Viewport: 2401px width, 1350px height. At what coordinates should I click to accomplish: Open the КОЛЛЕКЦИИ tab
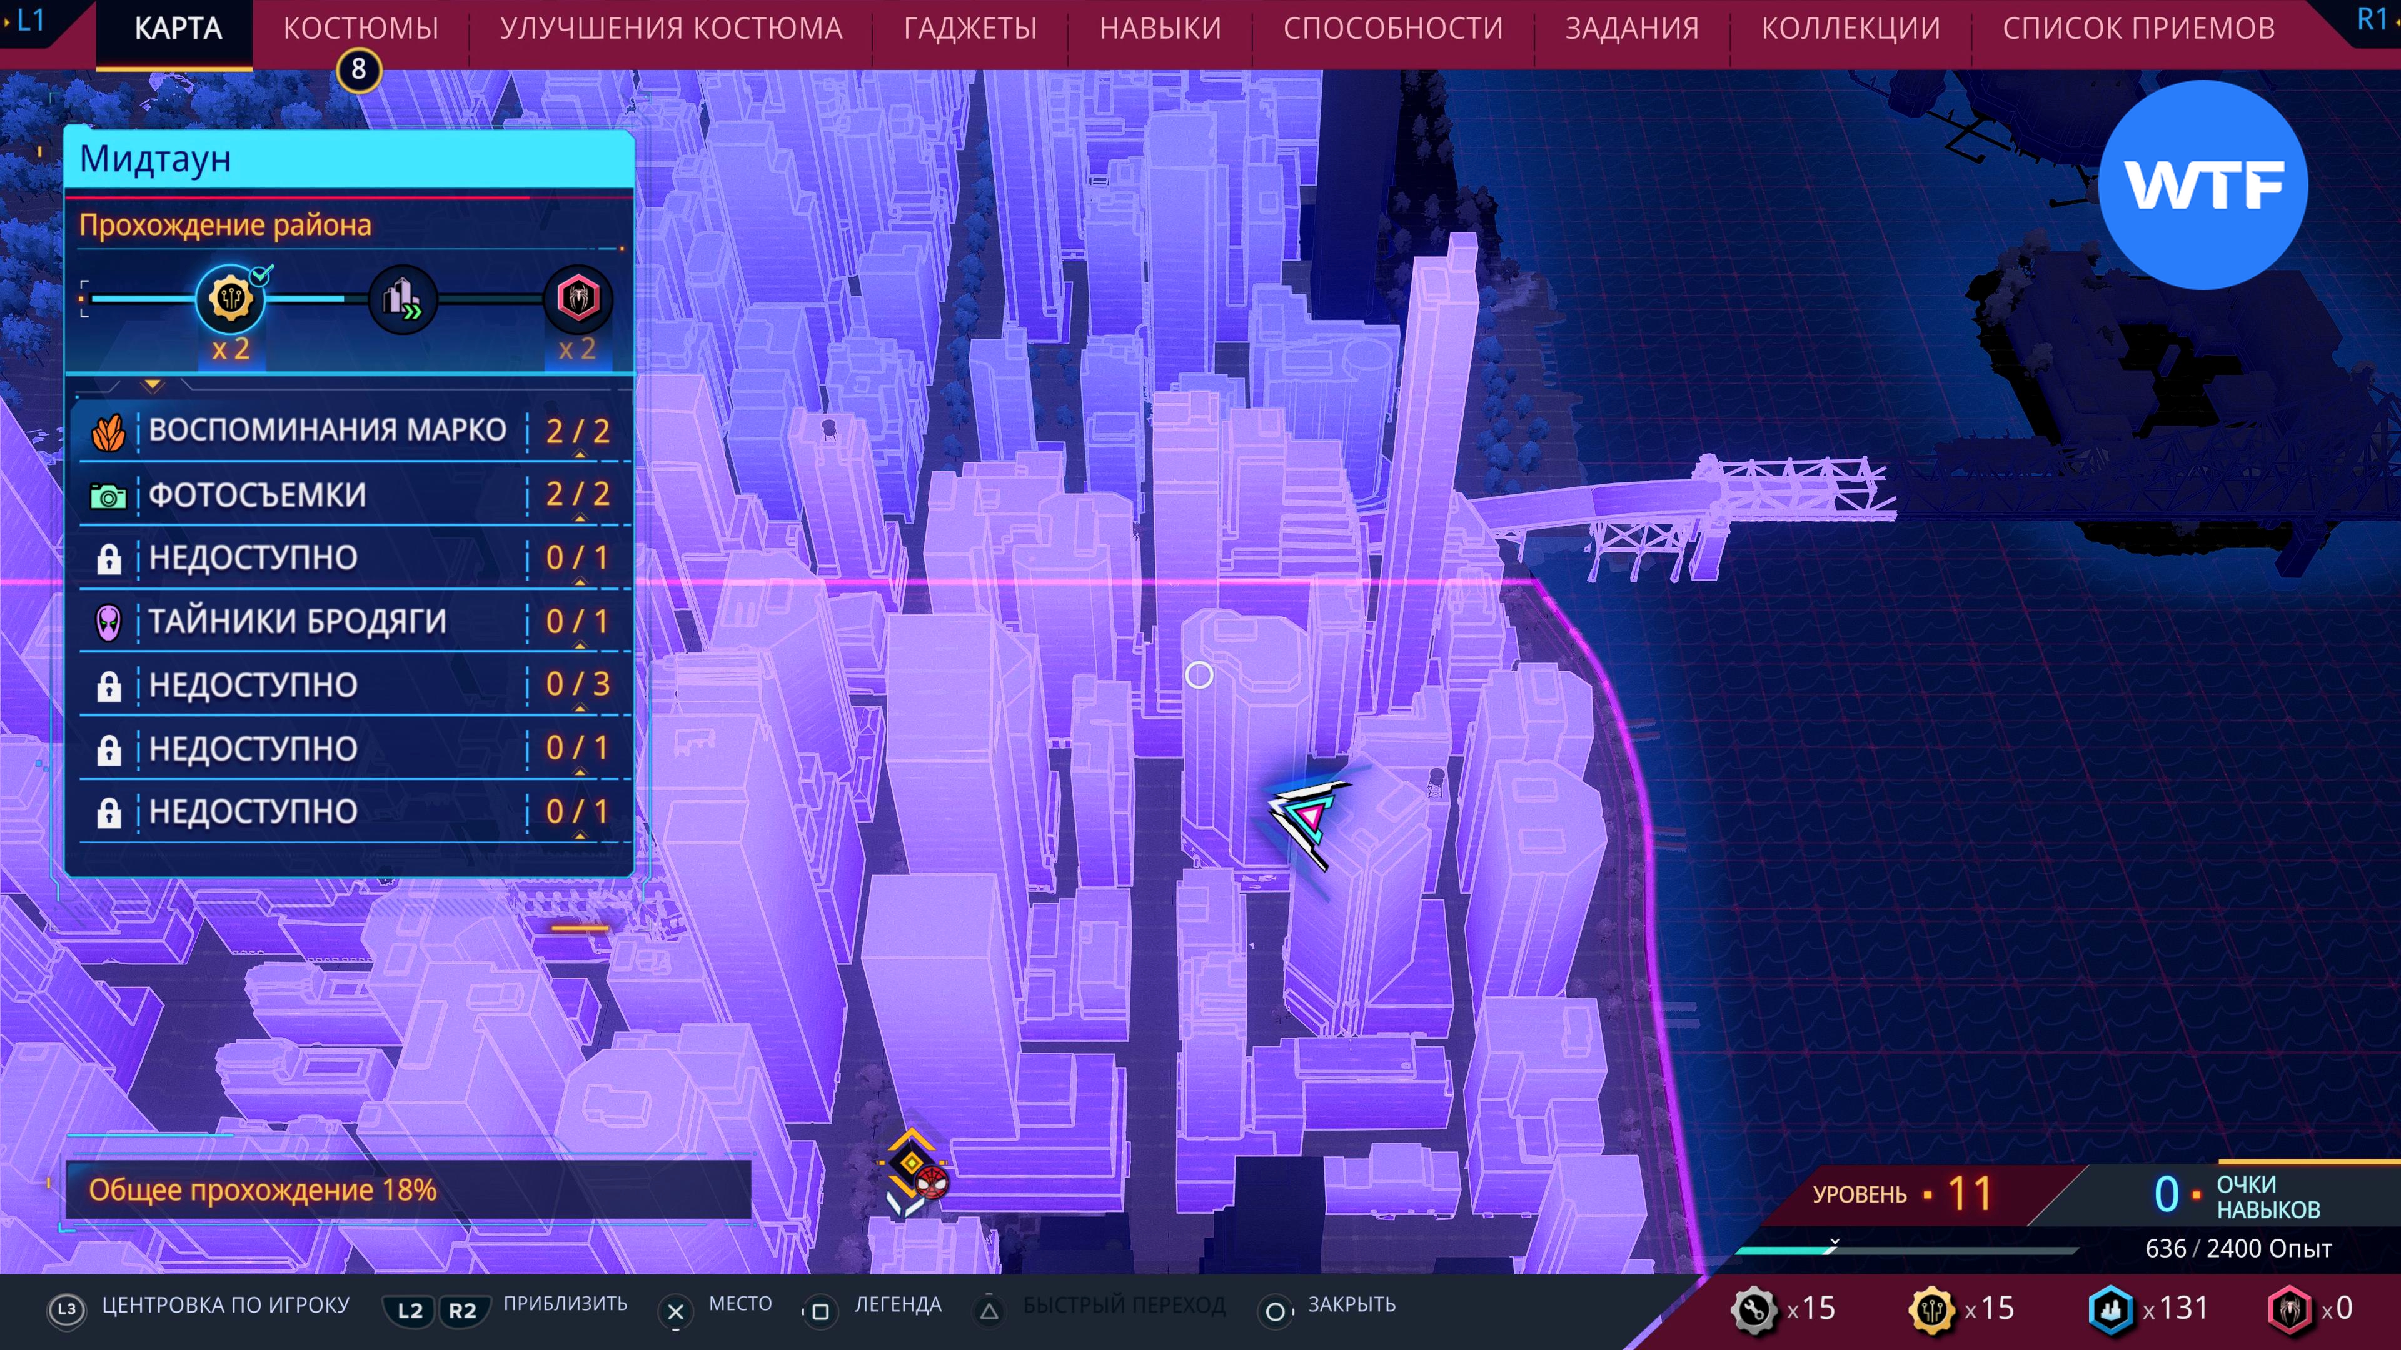[x=1850, y=29]
